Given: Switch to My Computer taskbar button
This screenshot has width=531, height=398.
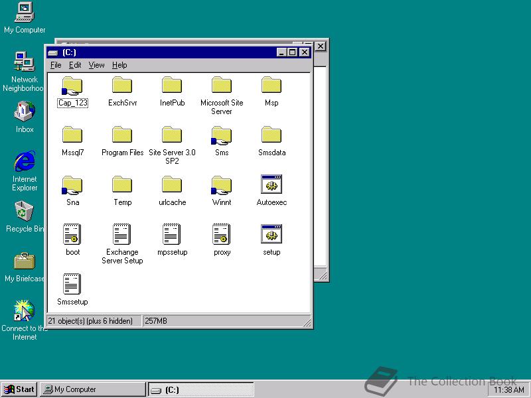Looking at the screenshot, I should tap(93, 389).
